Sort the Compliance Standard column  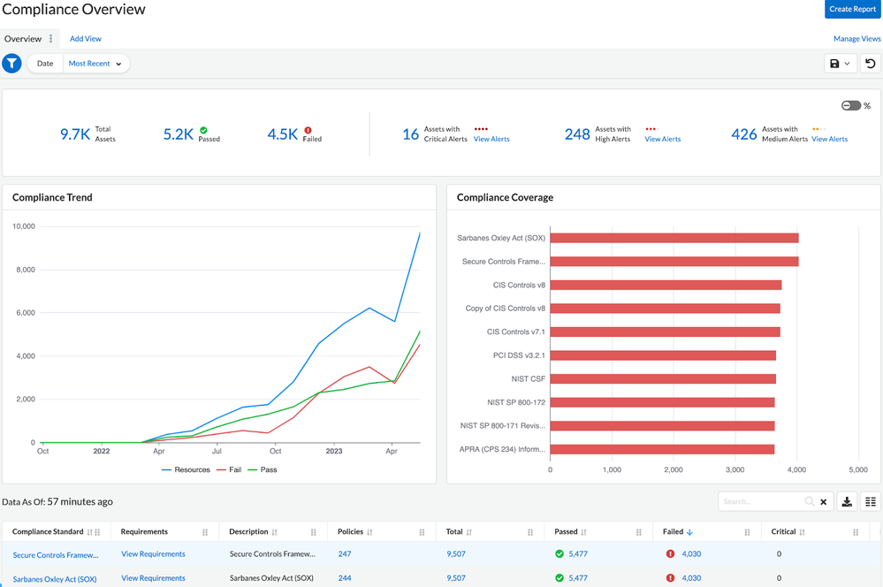pos(90,532)
